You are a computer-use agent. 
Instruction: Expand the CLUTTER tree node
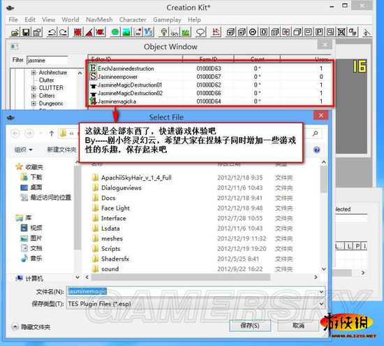tap(34, 88)
